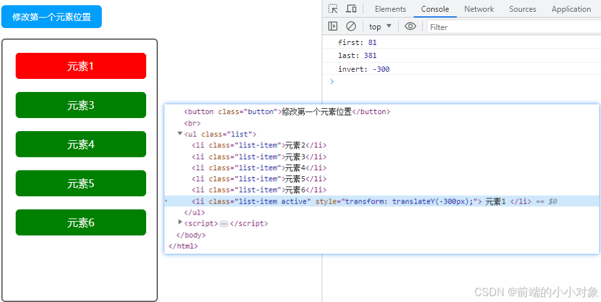
Task: Collapse the ul class="list" node
Action: coord(179,133)
